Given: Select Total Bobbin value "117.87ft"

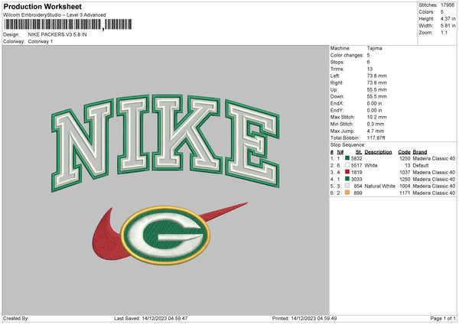Looking at the screenshot, I should 376,138.
